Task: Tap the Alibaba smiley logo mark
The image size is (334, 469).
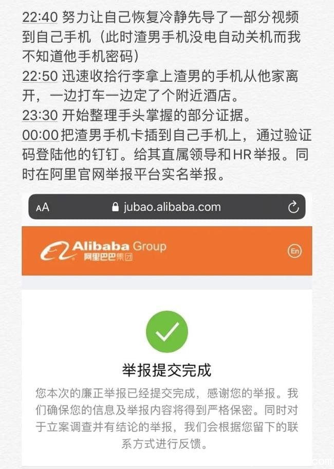Action: (57, 250)
